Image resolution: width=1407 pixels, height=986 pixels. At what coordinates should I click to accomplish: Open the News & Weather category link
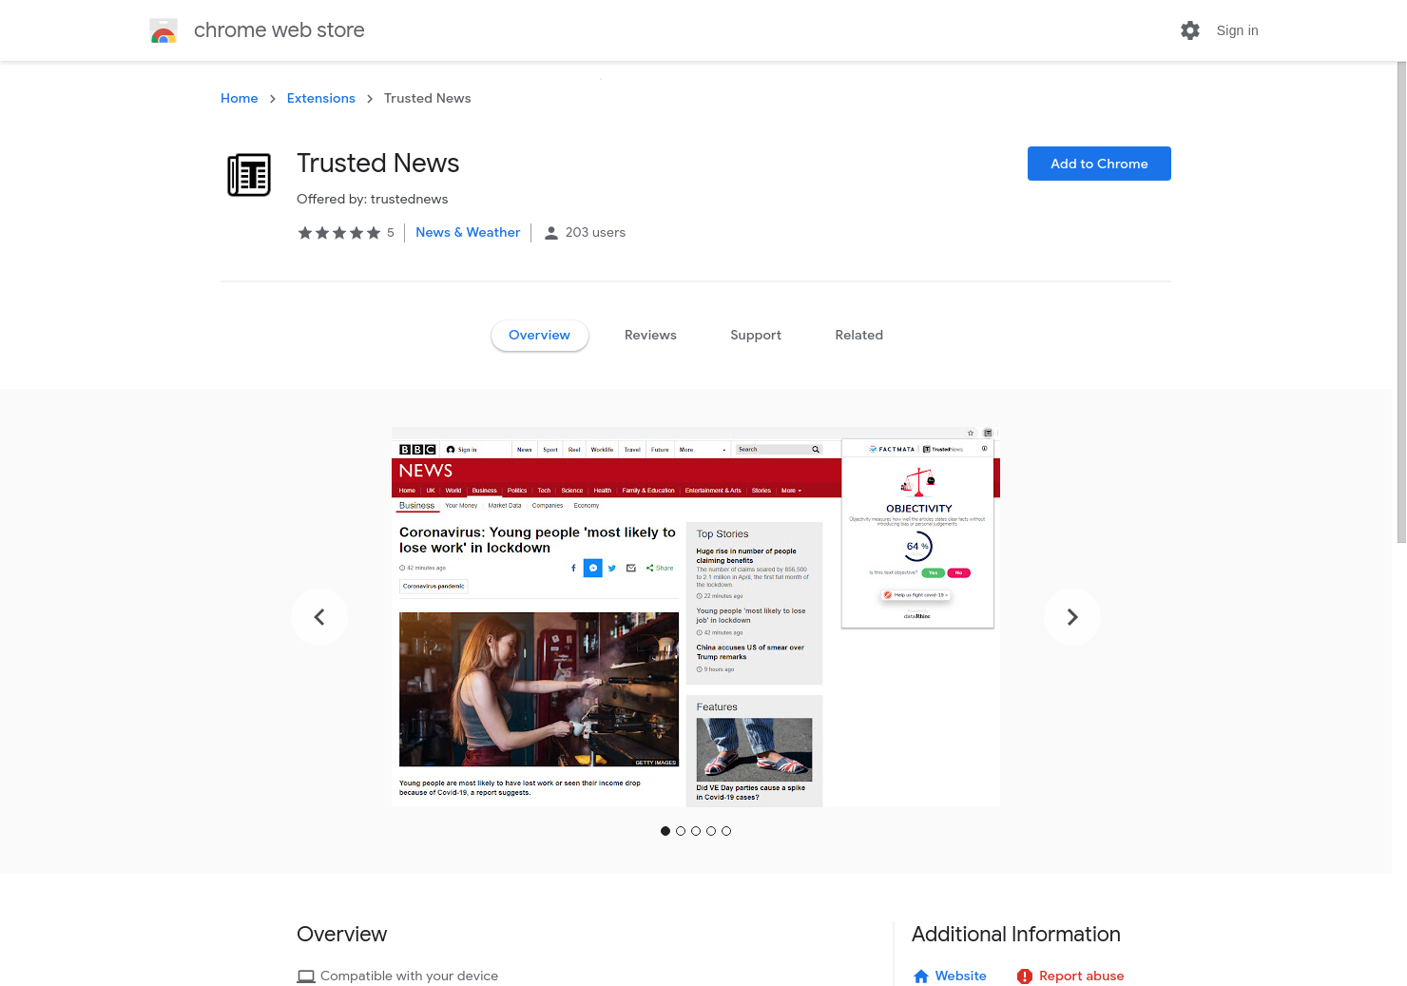click(468, 232)
